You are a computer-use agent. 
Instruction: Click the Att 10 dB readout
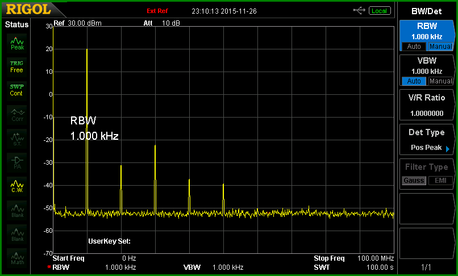point(161,23)
